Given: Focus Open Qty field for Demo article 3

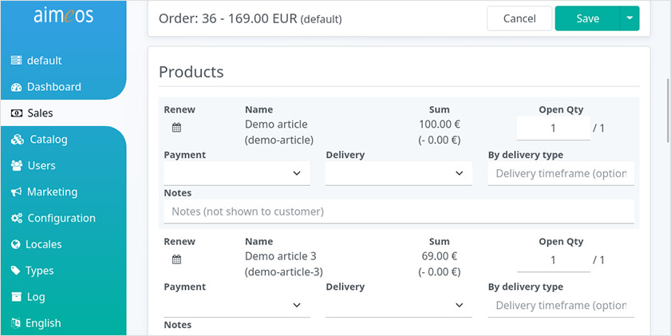Looking at the screenshot, I should (554, 260).
